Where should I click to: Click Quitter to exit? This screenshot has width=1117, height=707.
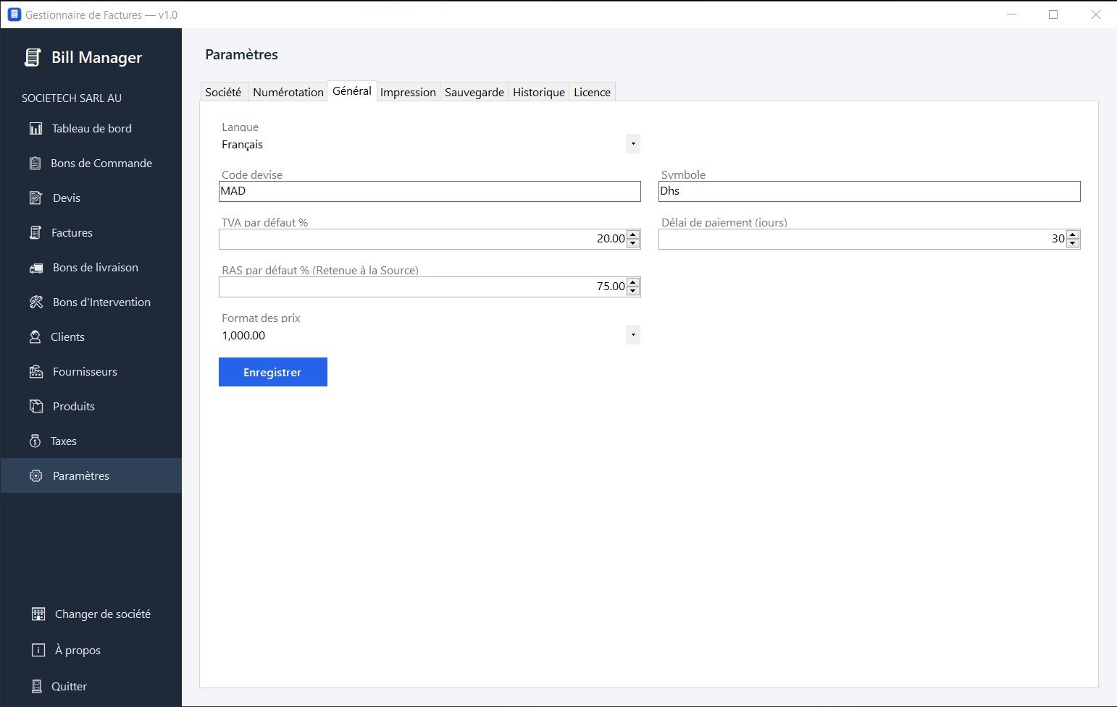pos(91,686)
